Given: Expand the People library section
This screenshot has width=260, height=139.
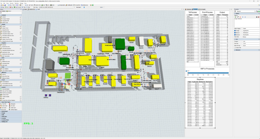Looking at the screenshot, I should [x=11, y=113].
